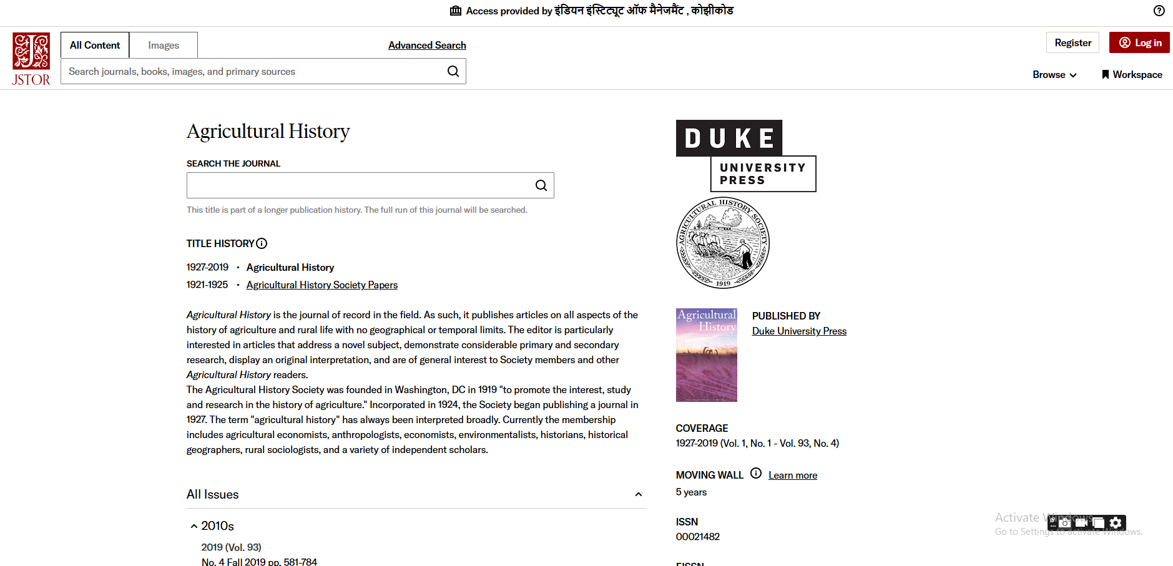The height and width of the screenshot is (566, 1173).
Task: Click the Moving Wall info icon
Action: pos(756,473)
